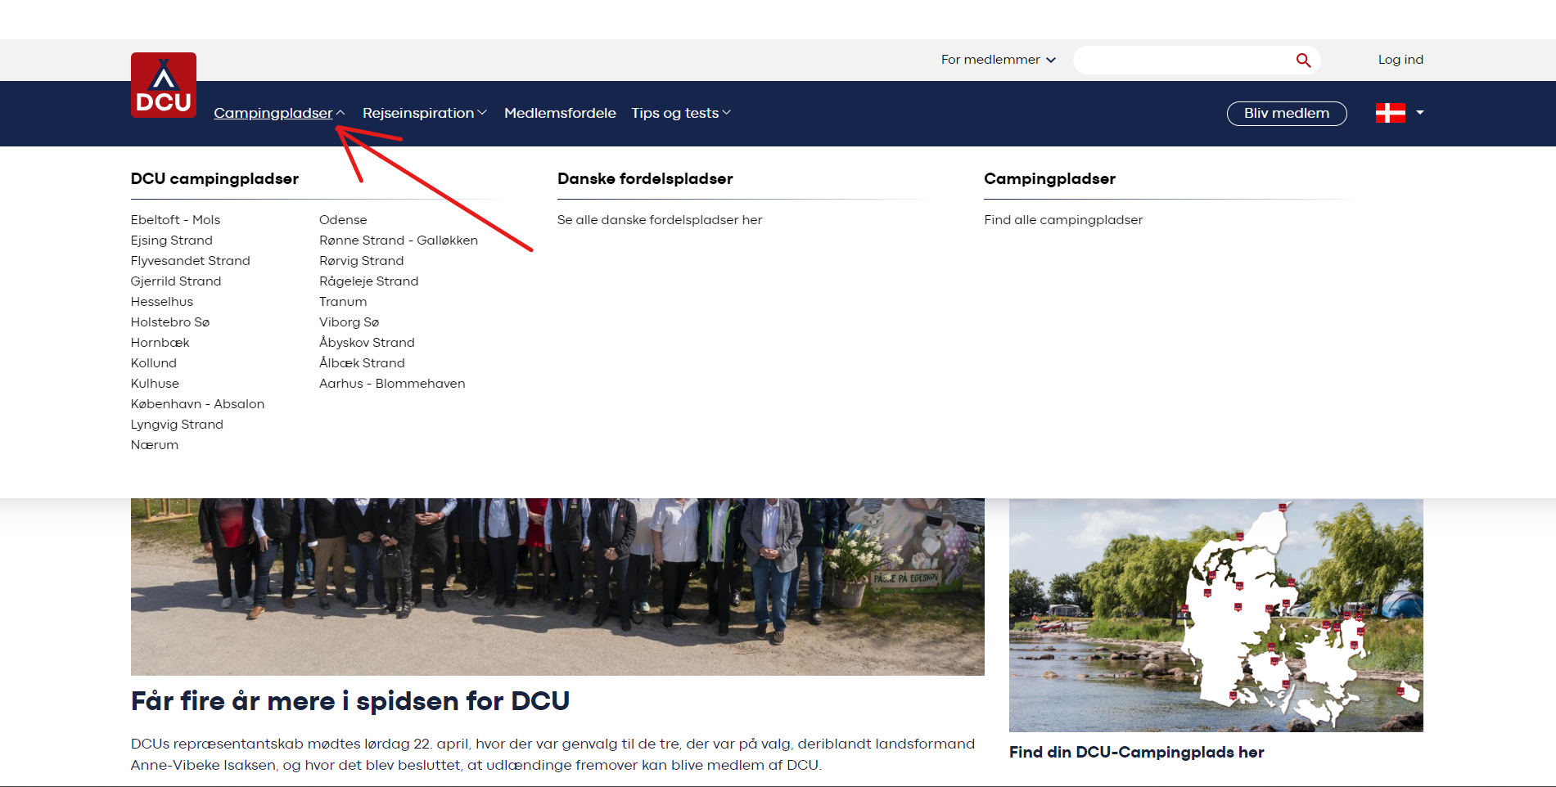
Task: Click the DCU tent logo
Action: [x=164, y=85]
